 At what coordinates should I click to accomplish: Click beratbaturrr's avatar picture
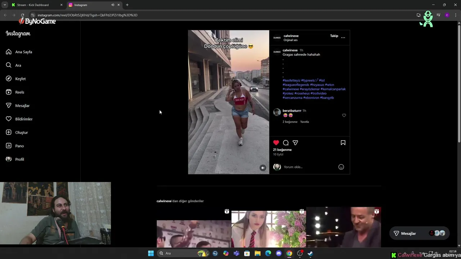[277, 112]
